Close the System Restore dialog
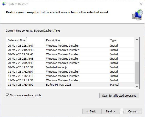Viewport: 145px width, 117px height. click(141, 4)
